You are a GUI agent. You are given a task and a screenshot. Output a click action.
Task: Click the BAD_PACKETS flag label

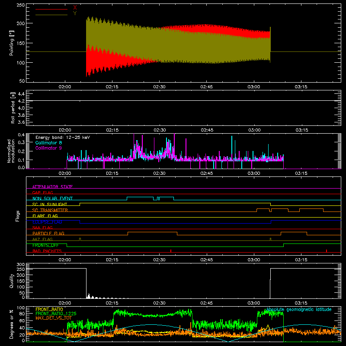tap(47, 251)
